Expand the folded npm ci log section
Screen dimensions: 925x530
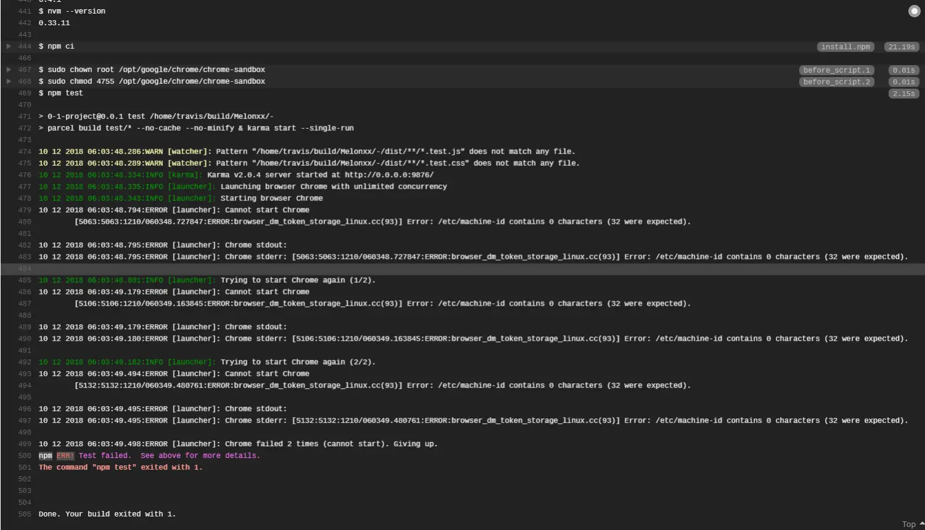click(9, 46)
